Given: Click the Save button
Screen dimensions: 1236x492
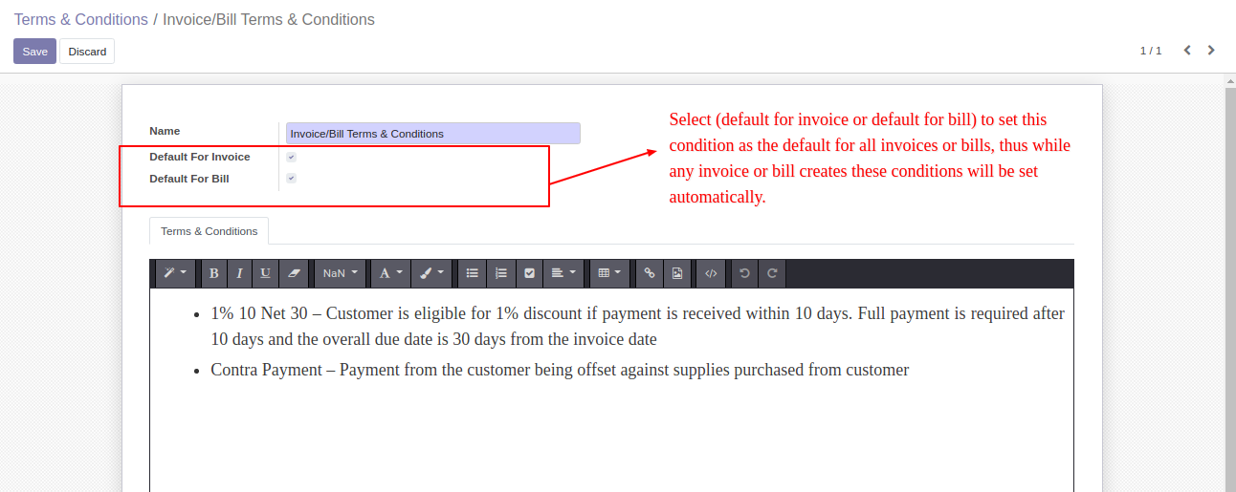Looking at the screenshot, I should [34, 52].
